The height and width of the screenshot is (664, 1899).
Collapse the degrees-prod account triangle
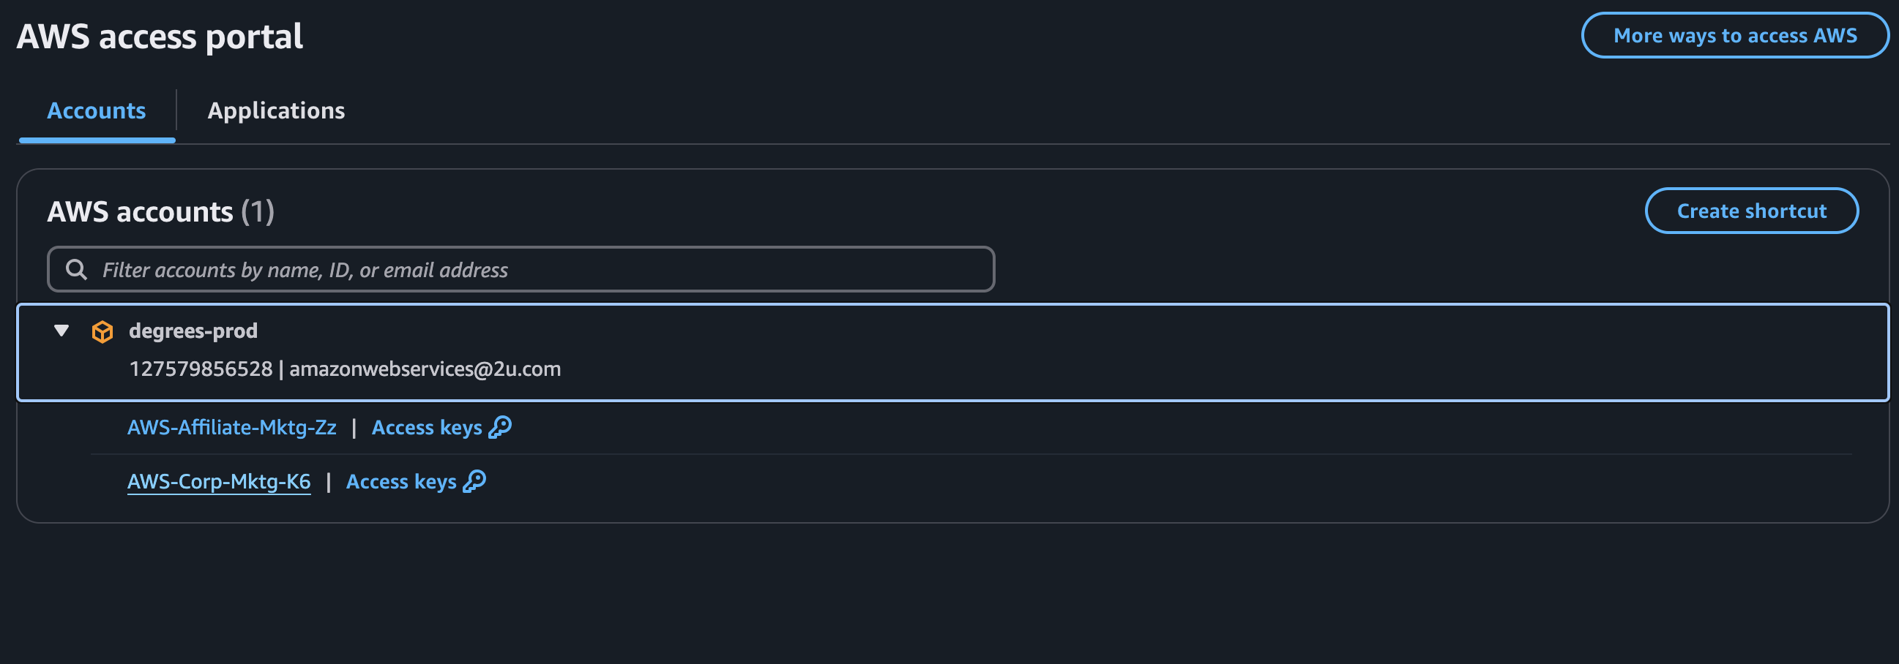click(62, 331)
